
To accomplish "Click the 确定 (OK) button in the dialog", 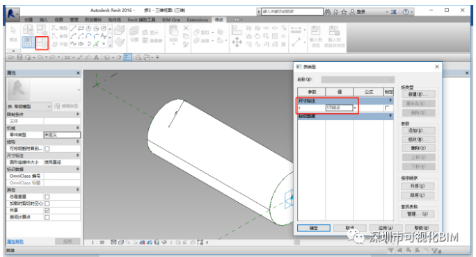I will pos(314,228).
